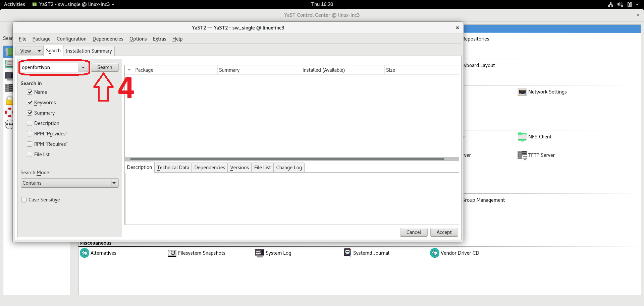Open the Alternatives module icon
The image size is (644, 306).
[85, 253]
